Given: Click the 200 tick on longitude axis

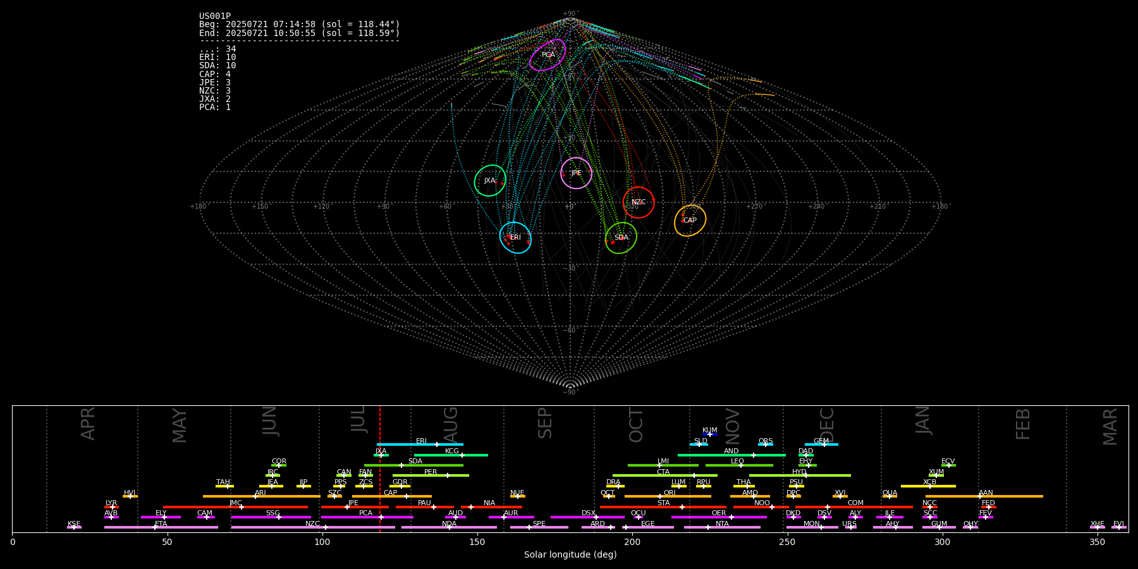Looking at the screenshot, I should point(632,542).
